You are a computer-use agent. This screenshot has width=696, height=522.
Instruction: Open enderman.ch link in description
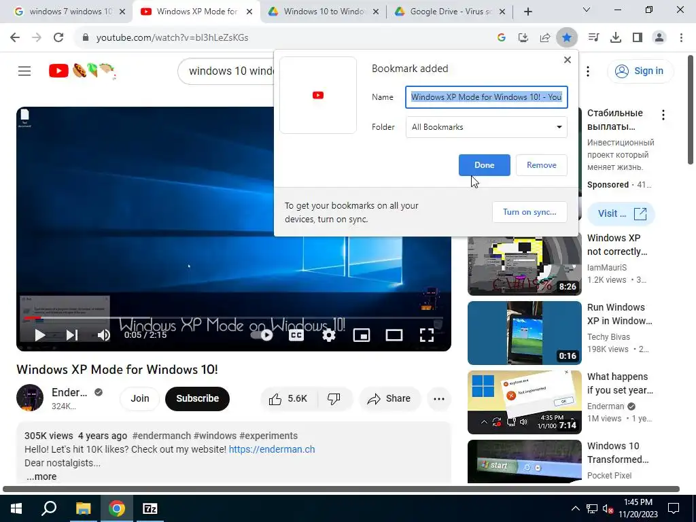point(272,449)
